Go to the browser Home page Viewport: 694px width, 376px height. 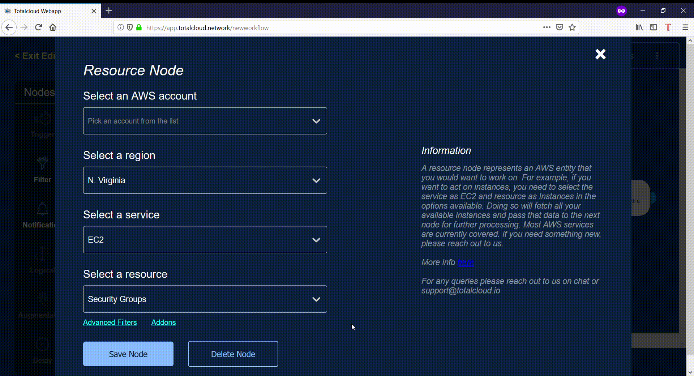click(53, 27)
